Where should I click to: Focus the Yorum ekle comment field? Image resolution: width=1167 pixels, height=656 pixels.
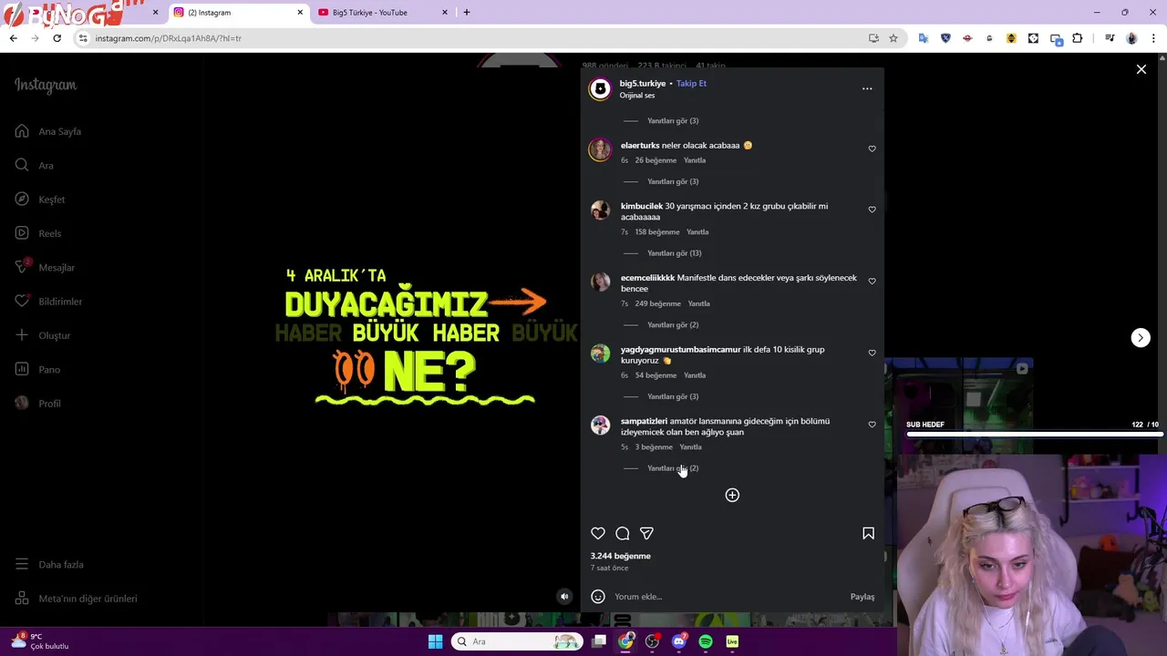(728, 597)
